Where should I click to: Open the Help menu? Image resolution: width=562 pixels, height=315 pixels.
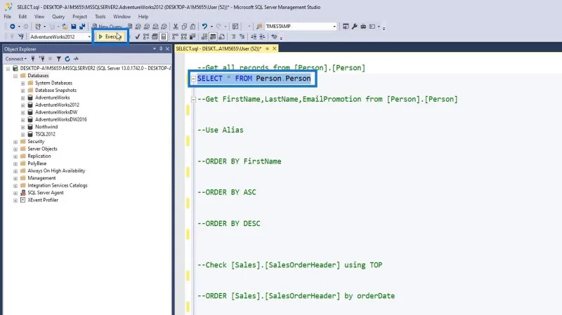tap(143, 16)
